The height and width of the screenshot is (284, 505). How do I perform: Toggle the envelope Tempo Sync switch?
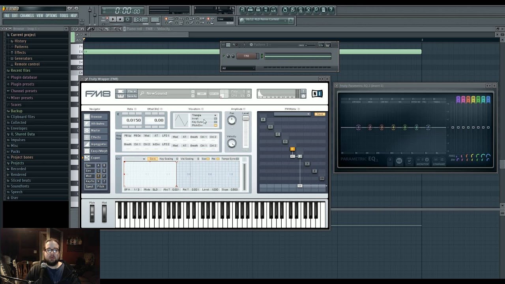[237, 159]
